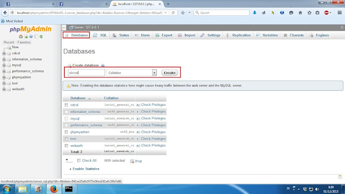The image size is (345, 194).
Task: Reload the page with the refresh icon
Action: [173, 13]
